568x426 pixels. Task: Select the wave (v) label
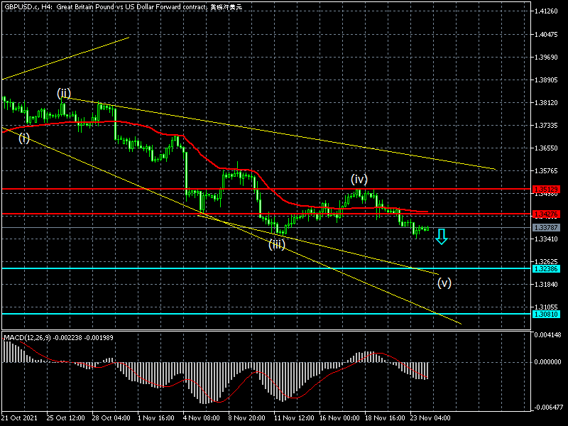click(x=444, y=282)
